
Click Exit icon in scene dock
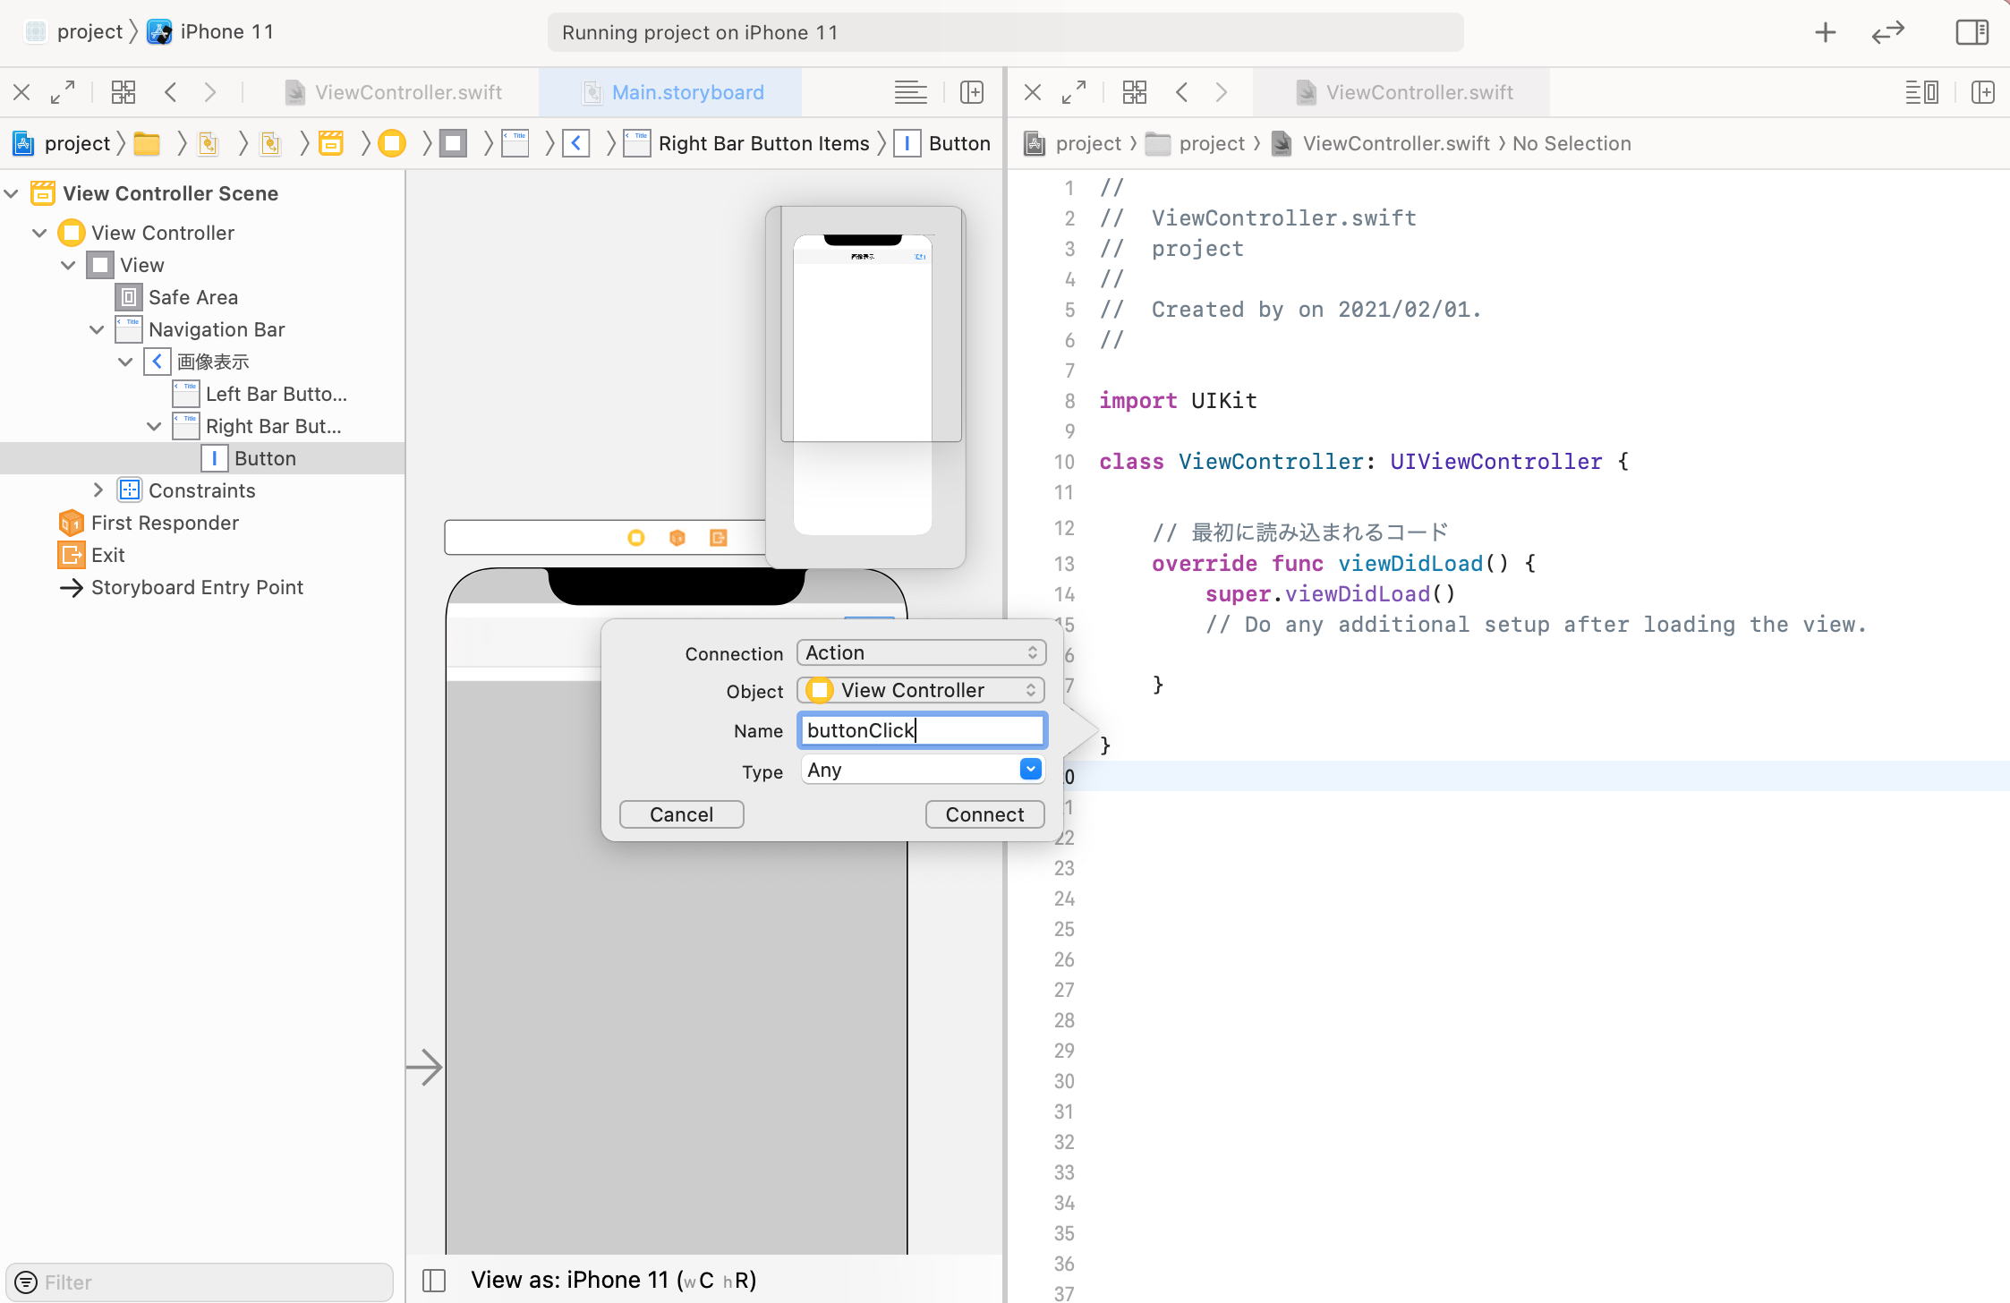[718, 538]
